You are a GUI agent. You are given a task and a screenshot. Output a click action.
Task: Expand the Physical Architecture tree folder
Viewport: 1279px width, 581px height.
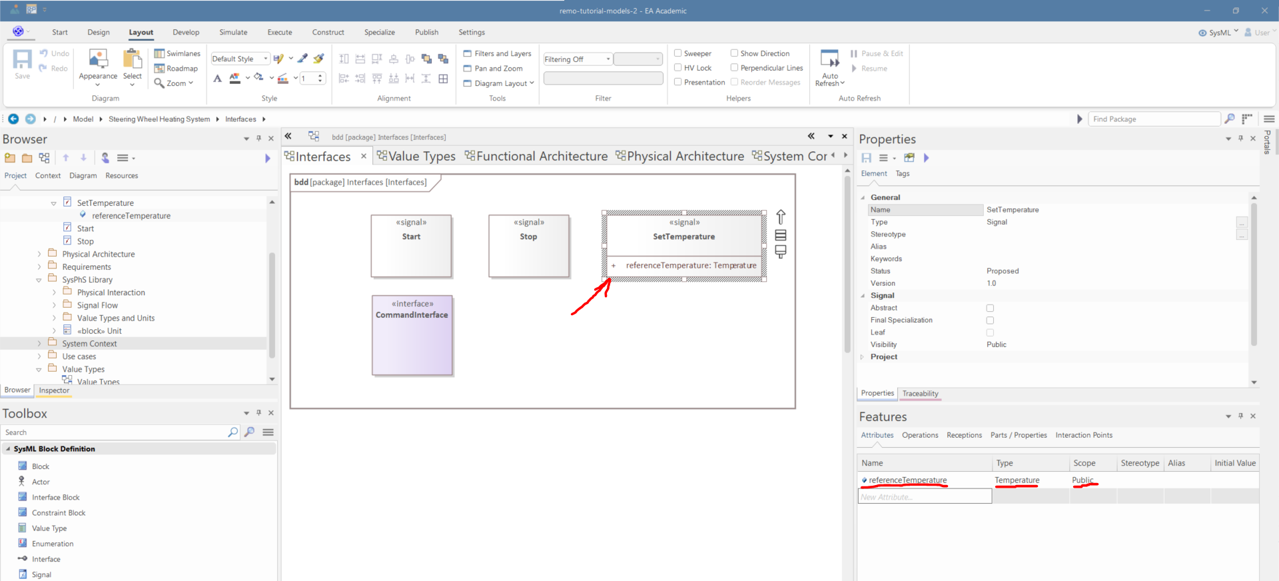pyautogui.click(x=39, y=254)
